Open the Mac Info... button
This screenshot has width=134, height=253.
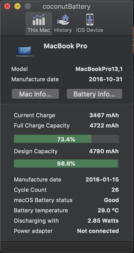pyautogui.click(x=35, y=94)
